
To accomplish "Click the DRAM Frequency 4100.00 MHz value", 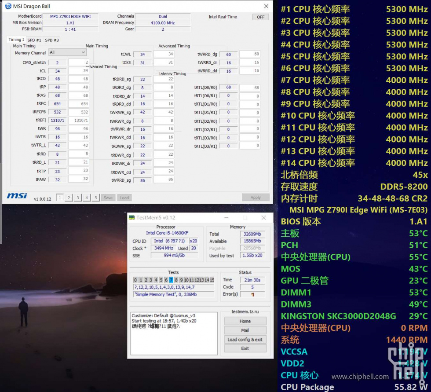I will point(163,23).
